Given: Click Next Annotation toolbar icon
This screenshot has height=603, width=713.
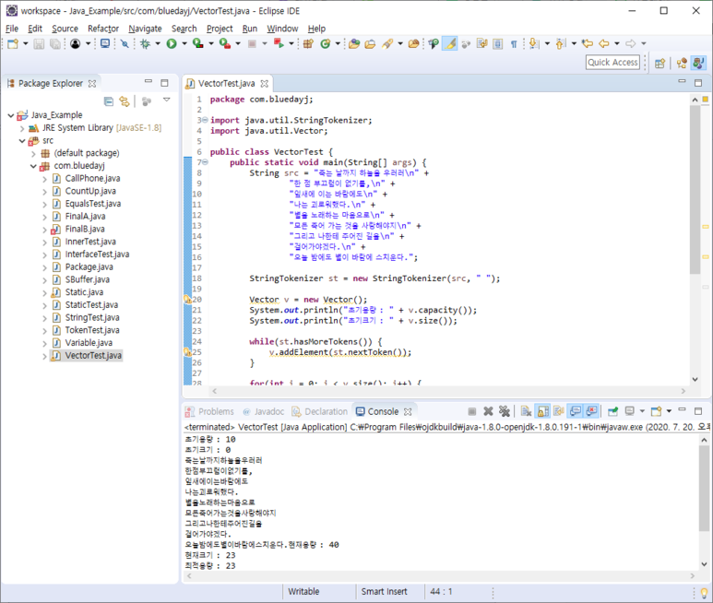Looking at the screenshot, I should (x=534, y=43).
